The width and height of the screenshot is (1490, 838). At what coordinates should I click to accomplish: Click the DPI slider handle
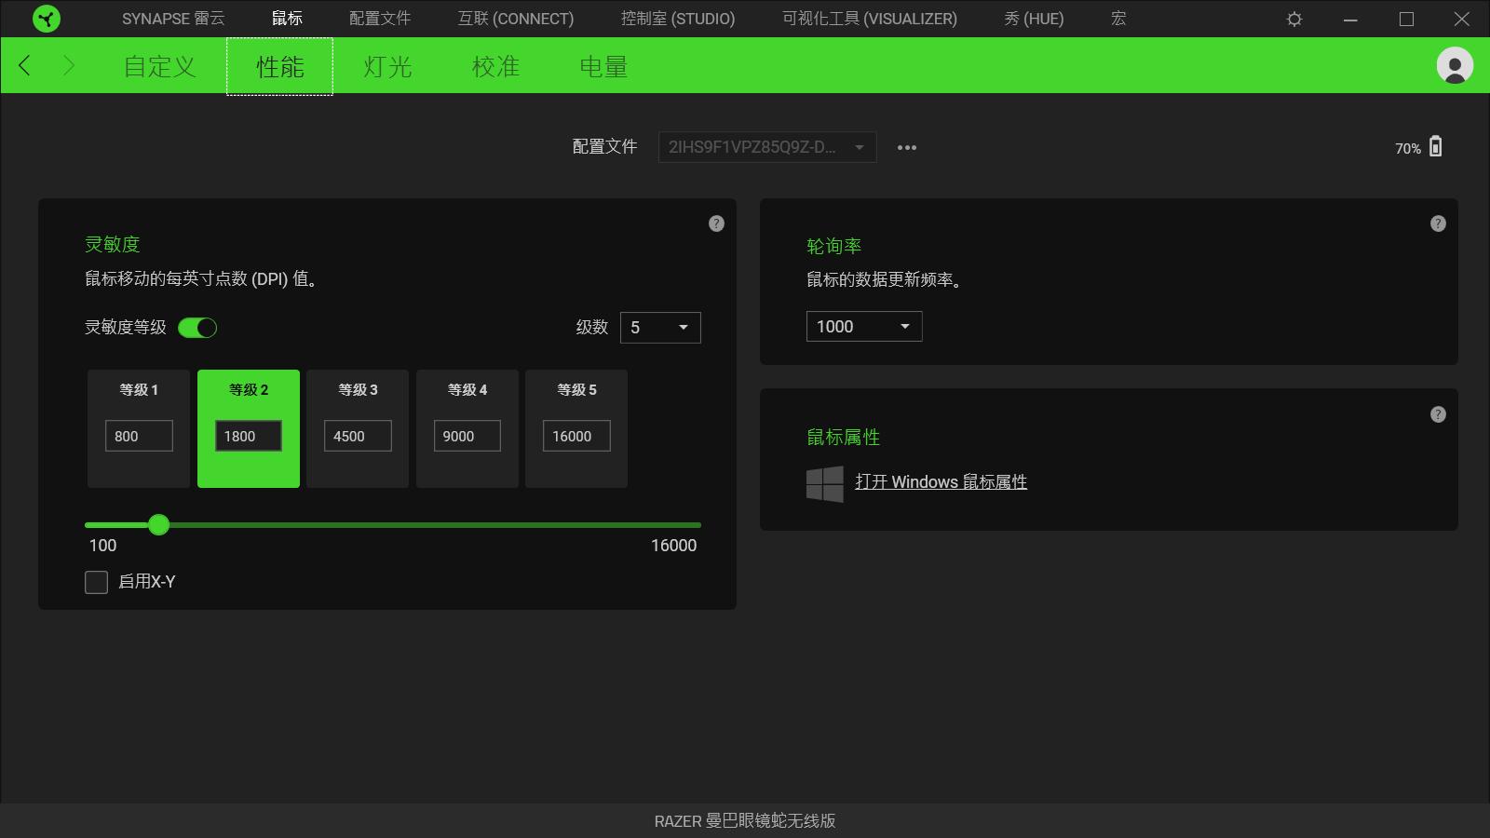[x=158, y=525]
